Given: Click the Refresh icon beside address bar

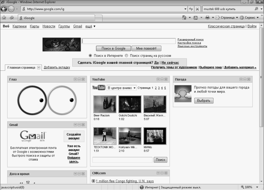Looking at the screenshot, I should (x=191, y=9).
